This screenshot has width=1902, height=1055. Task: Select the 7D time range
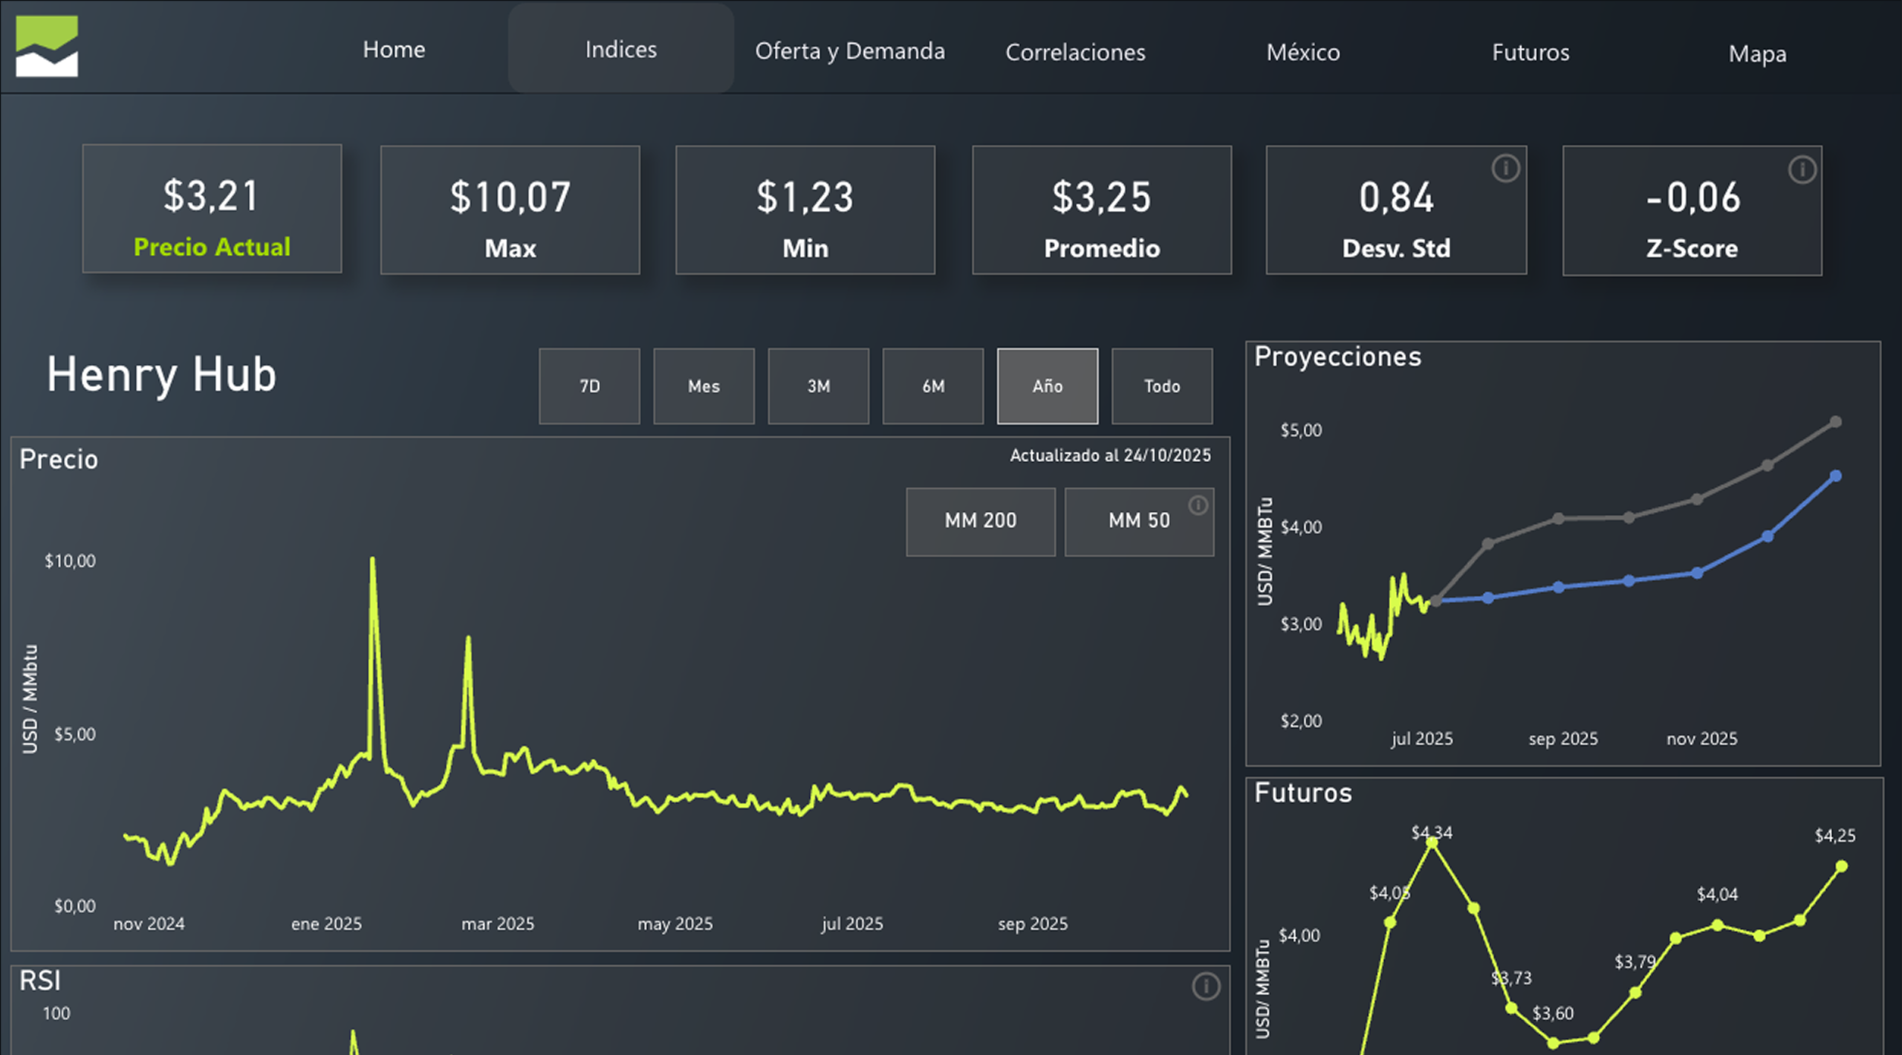(589, 386)
